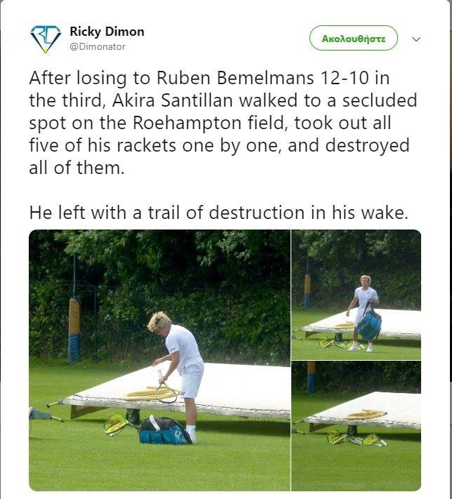Click the coiled yellow hose in large photo
The image size is (452, 499).
(152, 394)
